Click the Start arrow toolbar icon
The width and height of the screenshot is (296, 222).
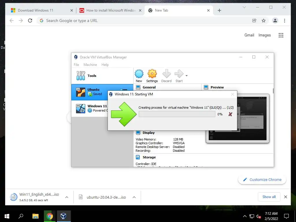tap(179, 76)
